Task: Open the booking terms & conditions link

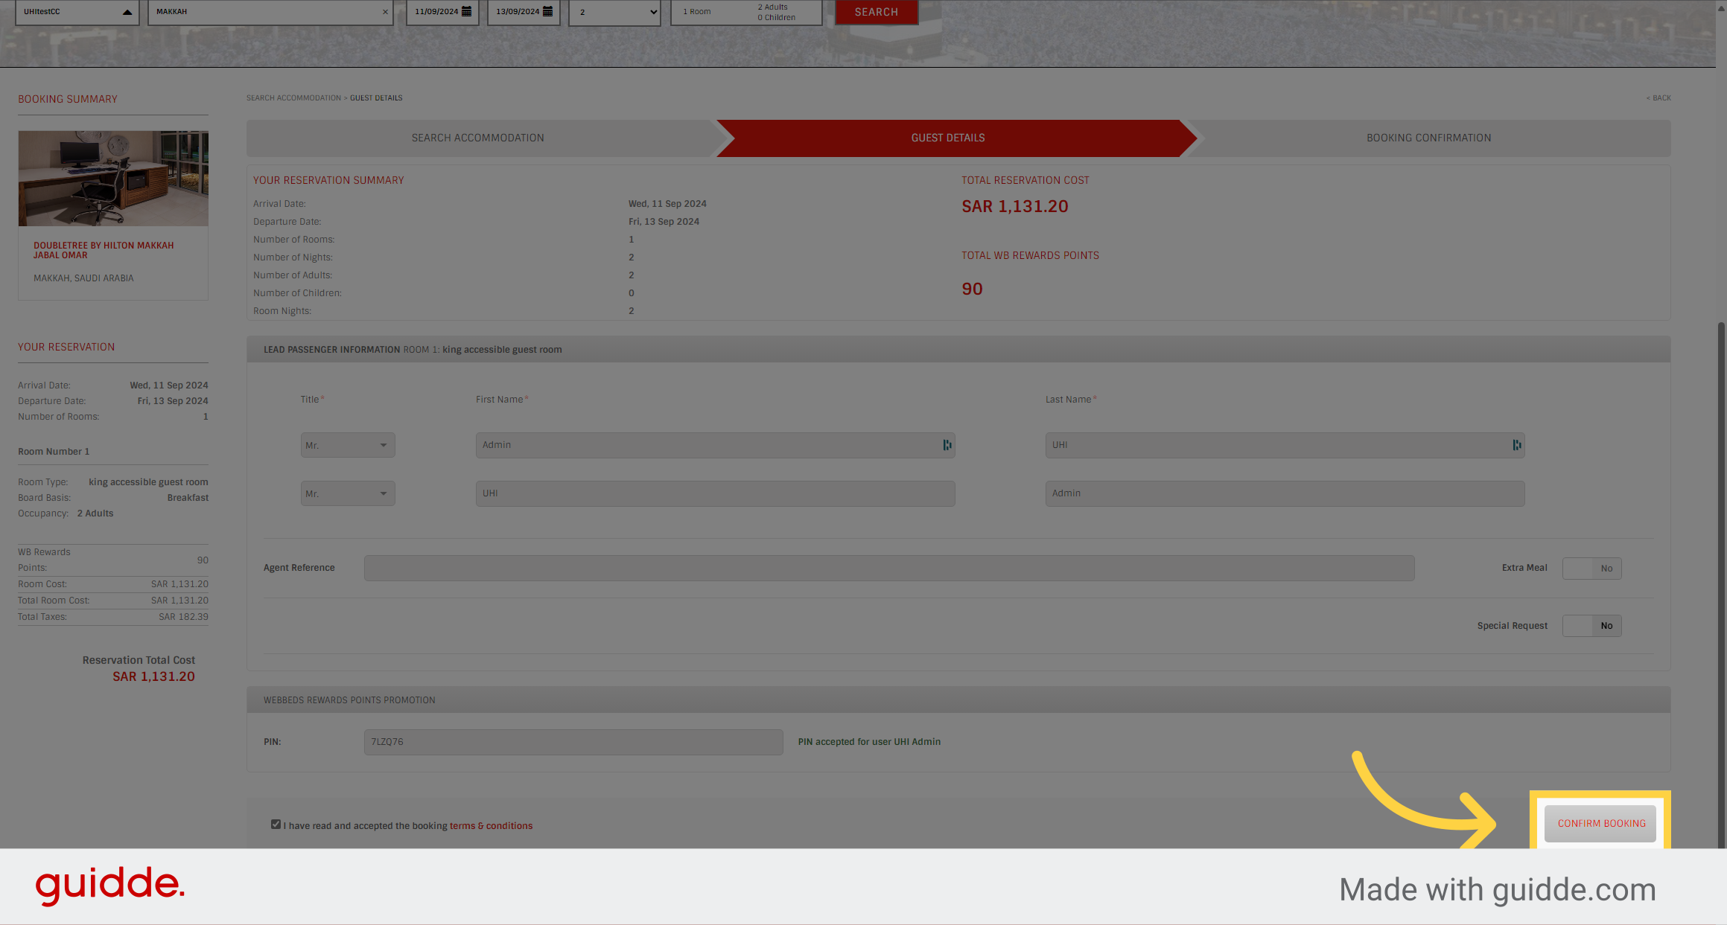Action: [x=490, y=825]
